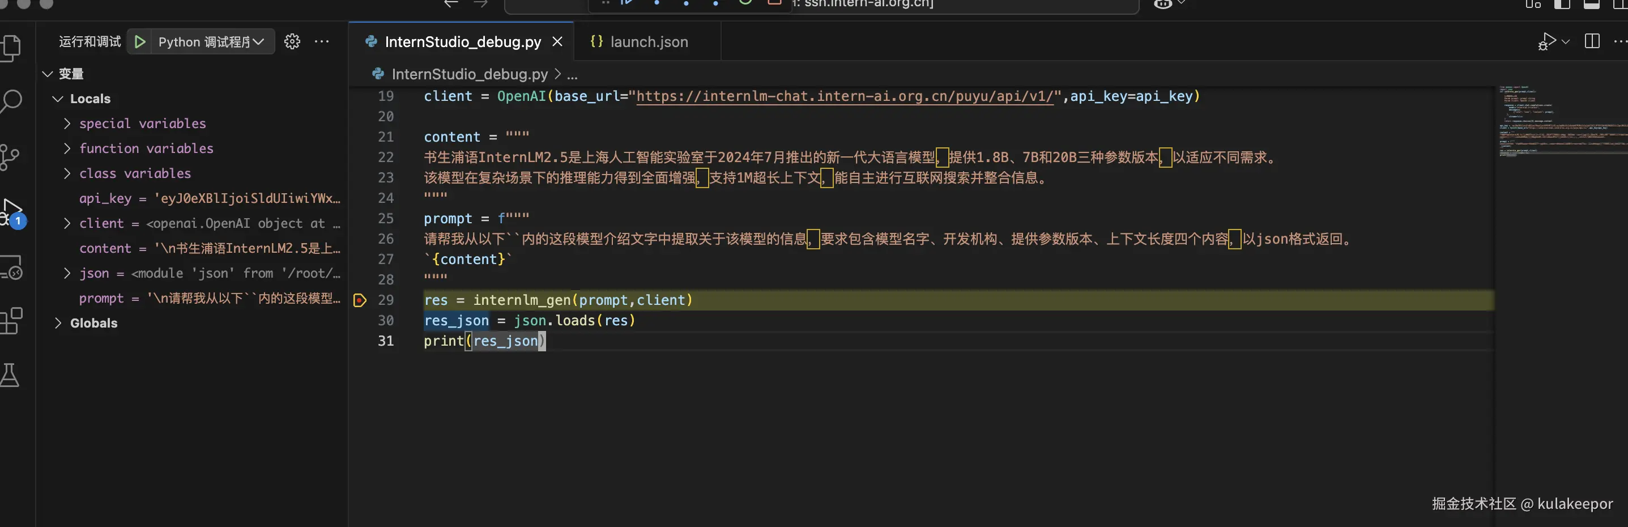
Task: Open the debug configuration gear settings
Action: point(292,41)
